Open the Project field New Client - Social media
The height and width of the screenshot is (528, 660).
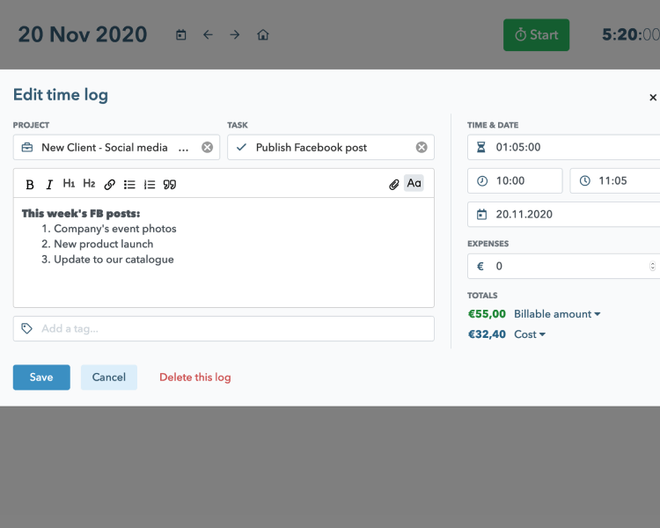[x=116, y=147]
